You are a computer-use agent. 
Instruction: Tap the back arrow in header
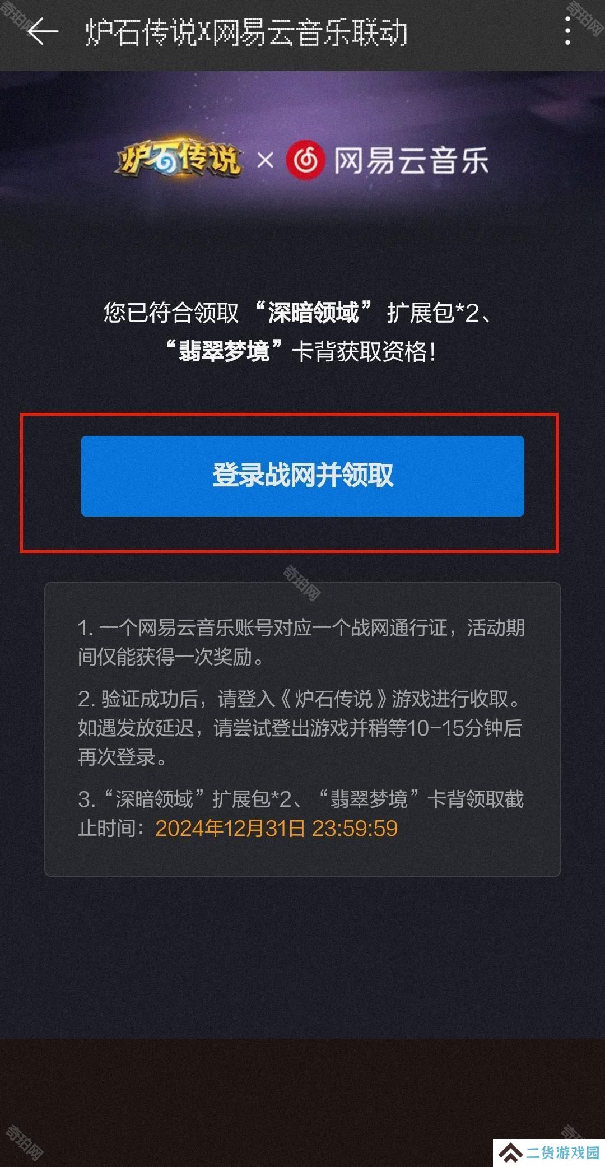[43, 31]
